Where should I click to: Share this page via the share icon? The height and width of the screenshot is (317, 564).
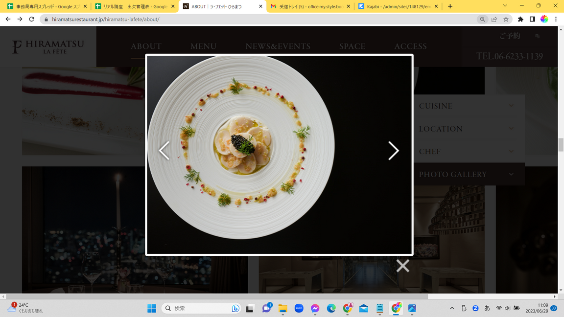pos(494,19)
